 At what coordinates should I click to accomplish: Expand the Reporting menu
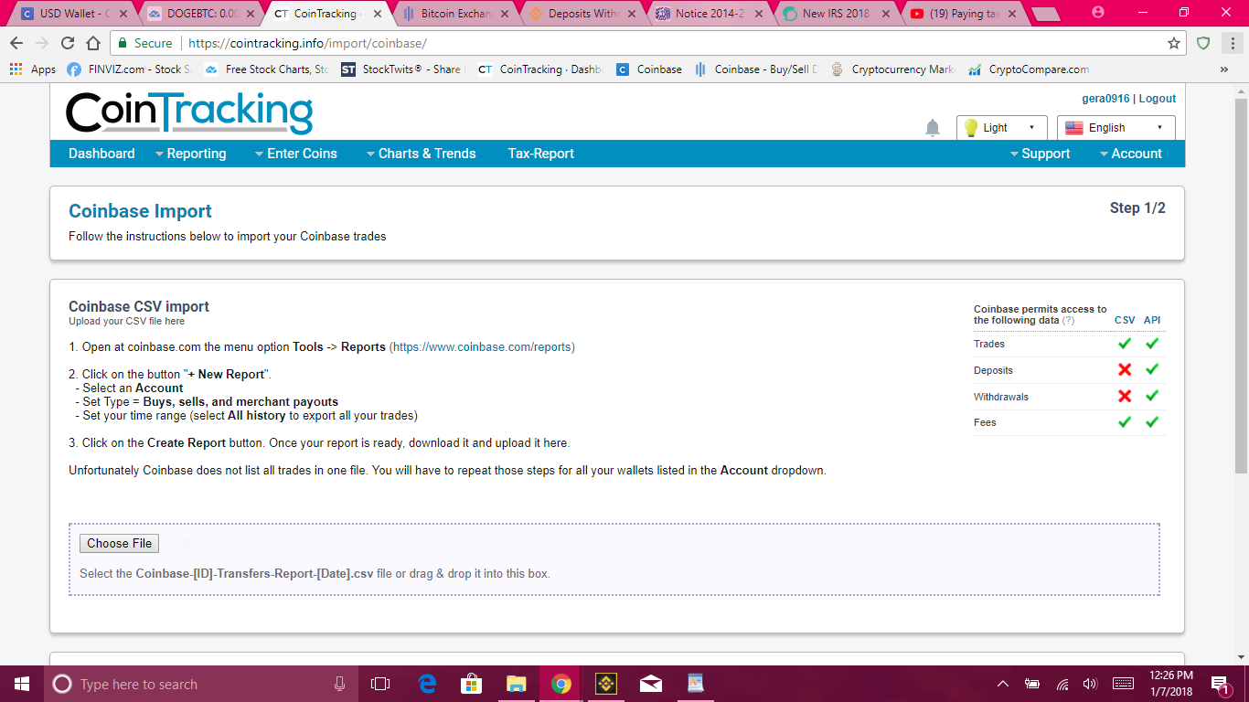tap(197, 154)
